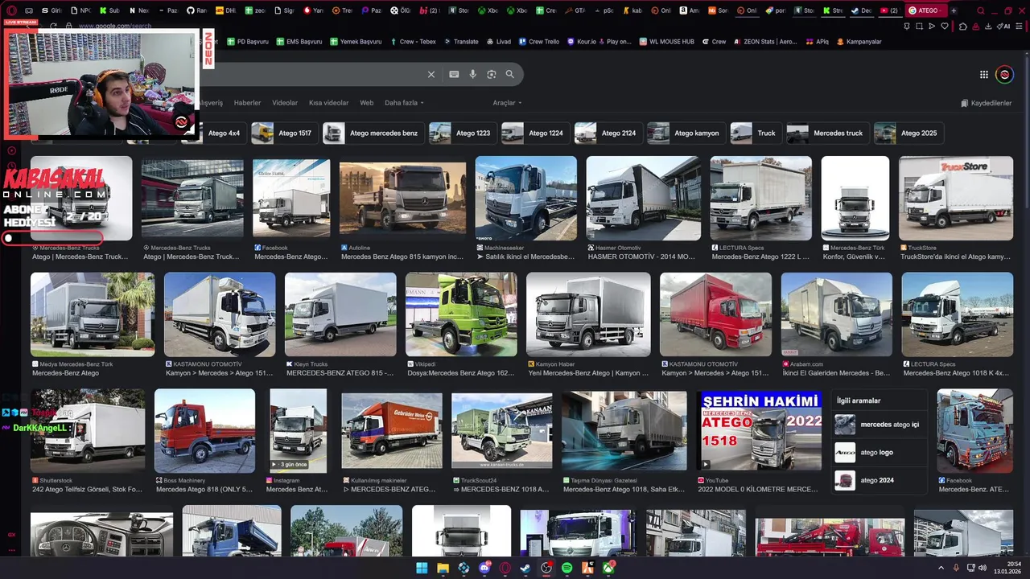Click the LECTURA Specs Atego 1222 L caption
The image size is (1030, 579).
(760, 257)
